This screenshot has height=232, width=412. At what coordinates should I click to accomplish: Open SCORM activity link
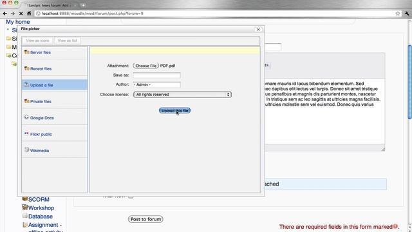tap(39, 199)
